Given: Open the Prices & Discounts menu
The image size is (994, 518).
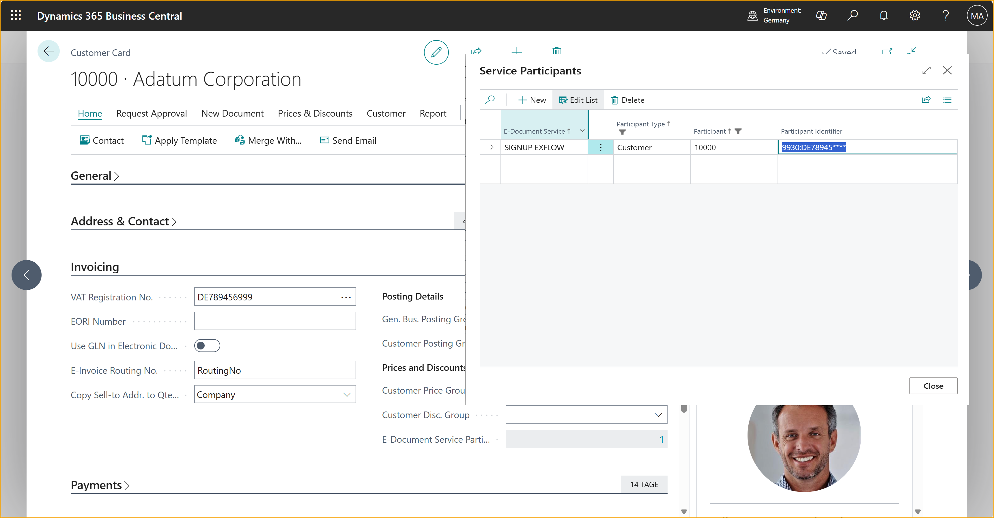Looking at the screenshot, I should click(315, 113).
